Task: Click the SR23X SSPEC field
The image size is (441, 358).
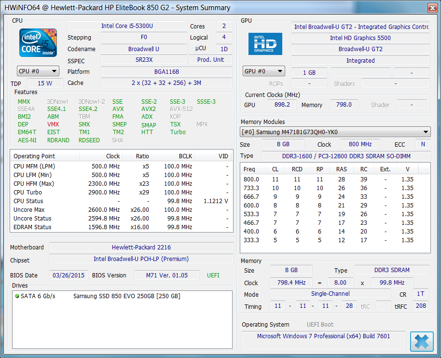Action: (x=144, y=60)
